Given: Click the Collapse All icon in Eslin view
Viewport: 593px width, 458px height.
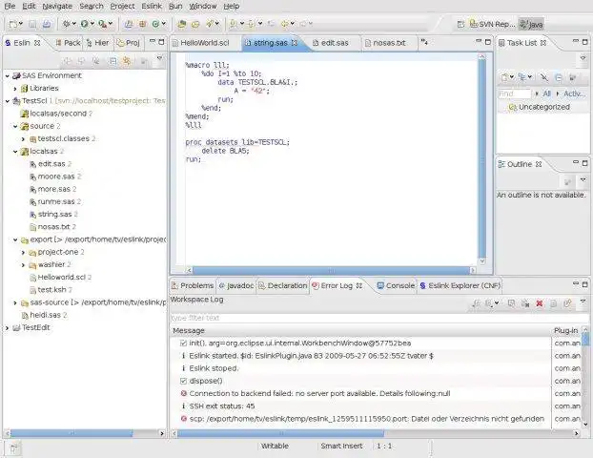Looking at the screenshot, I should [112, 61].
